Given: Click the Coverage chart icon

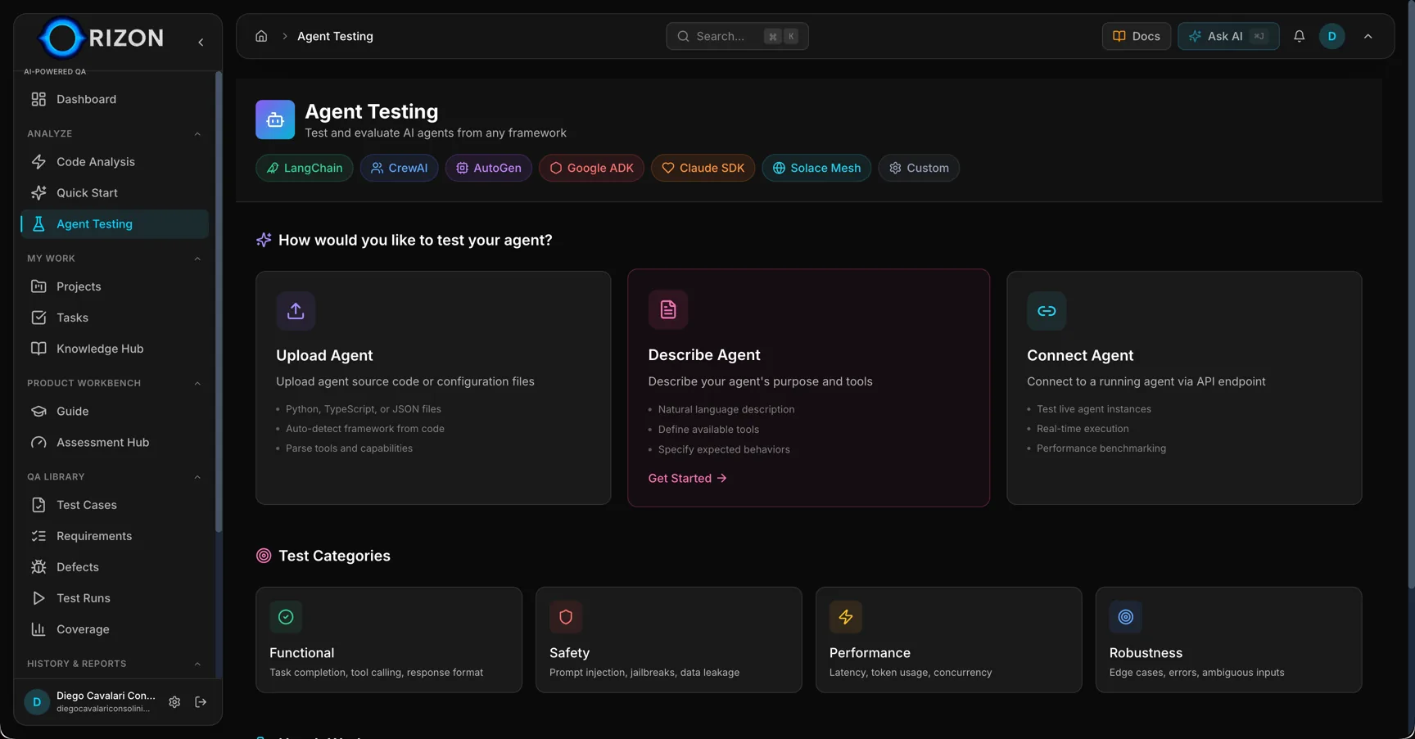Looking at the screenshot, I should click(38, 629).
